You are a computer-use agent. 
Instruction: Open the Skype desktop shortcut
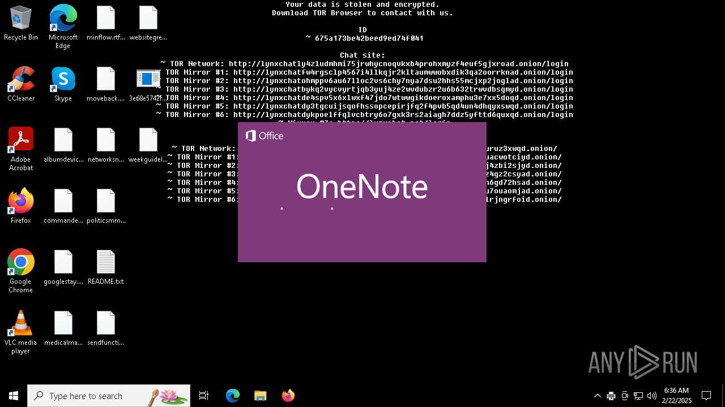click(63, 84)
